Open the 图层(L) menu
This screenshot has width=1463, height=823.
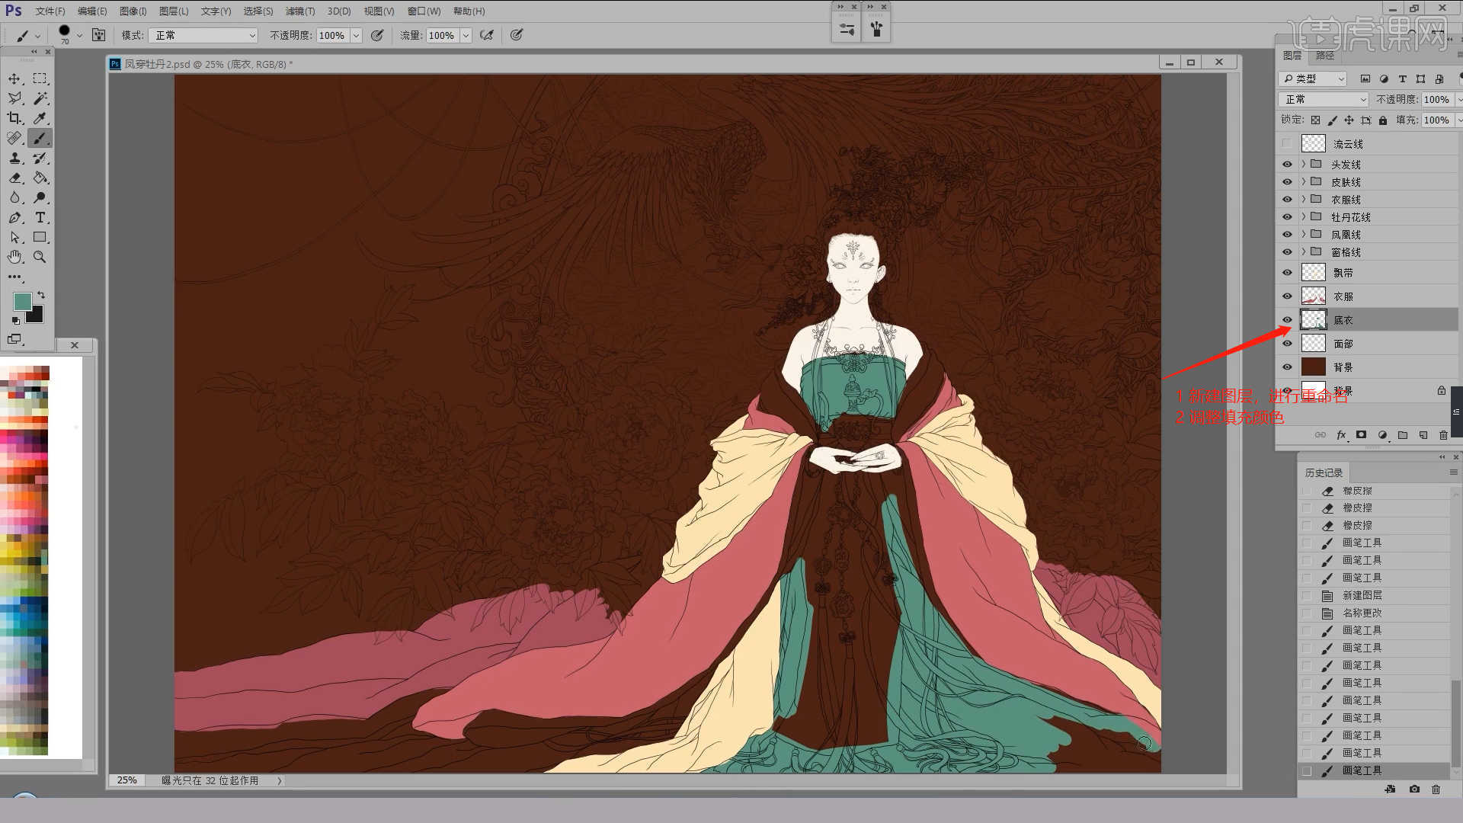[x=174, y=11]
